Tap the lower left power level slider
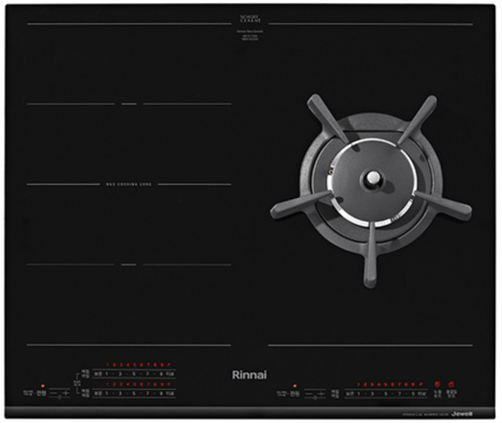 click(138, 392)
